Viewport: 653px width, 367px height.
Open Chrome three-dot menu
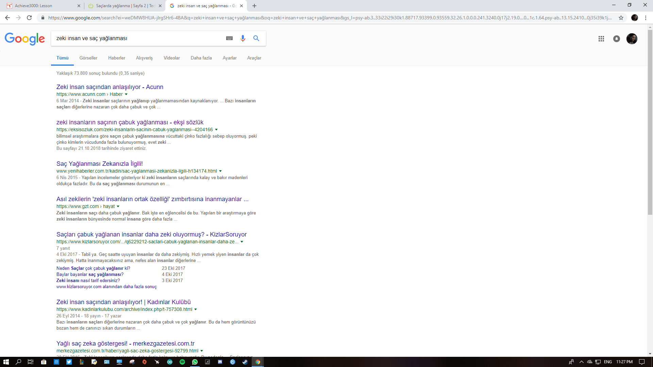click(646, 18)
